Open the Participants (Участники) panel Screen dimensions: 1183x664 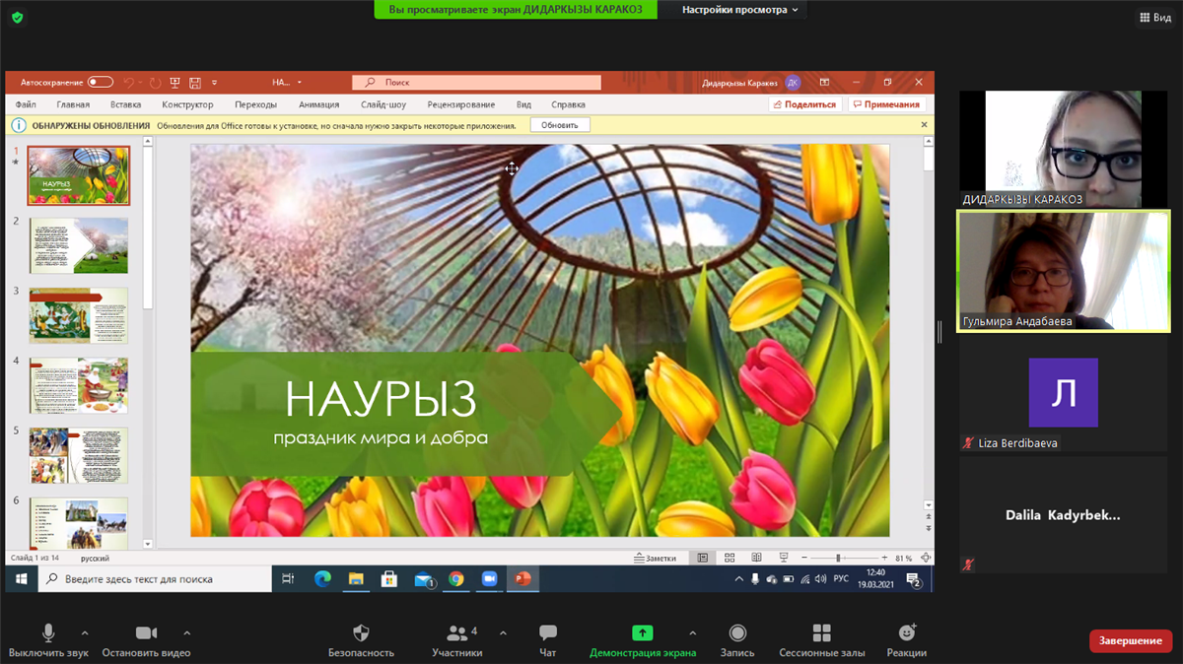(457, 633)
